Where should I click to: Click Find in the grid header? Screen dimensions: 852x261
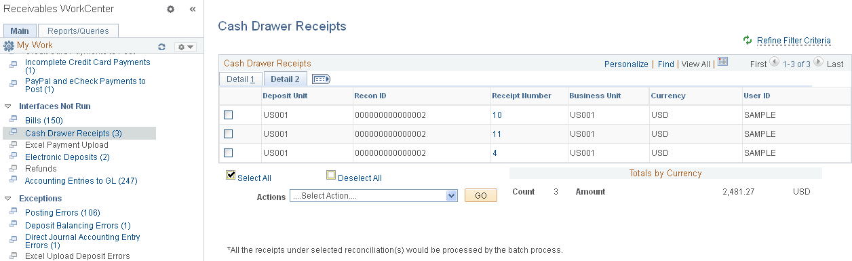tap(666, 64)
